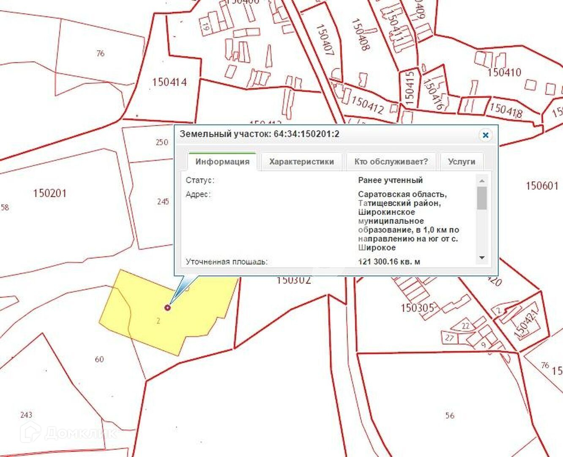Open the Кто обслуживает? tab

coord(391,162)
